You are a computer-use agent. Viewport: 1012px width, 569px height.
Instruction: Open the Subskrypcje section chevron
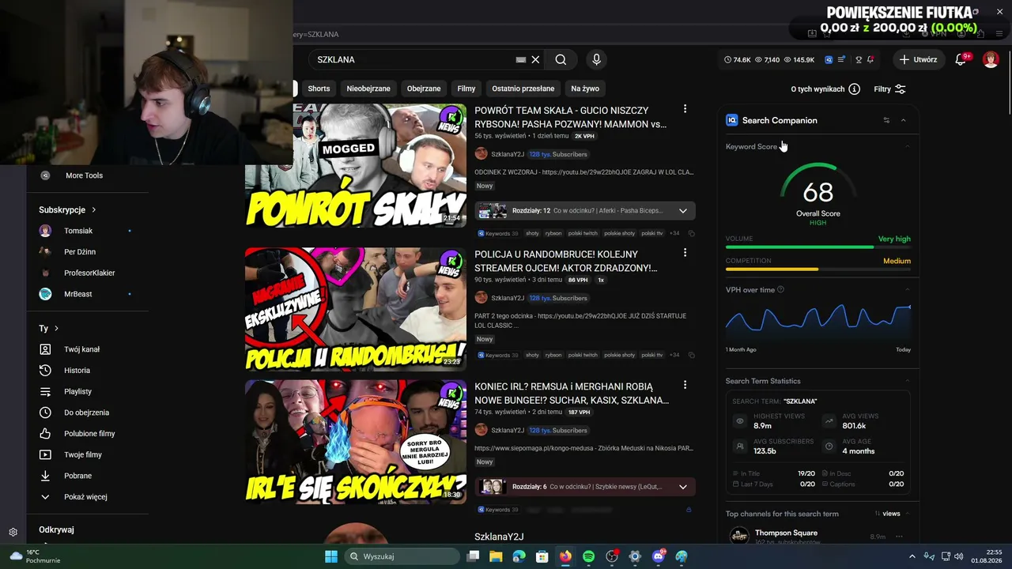pos(93,209)
